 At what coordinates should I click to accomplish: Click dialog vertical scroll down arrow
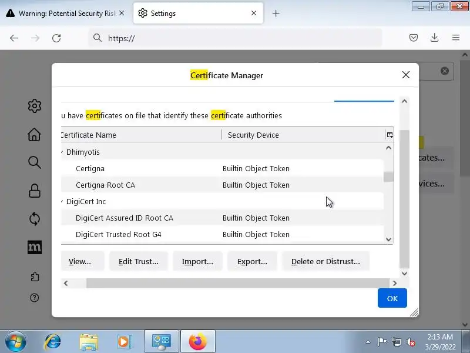404,273
